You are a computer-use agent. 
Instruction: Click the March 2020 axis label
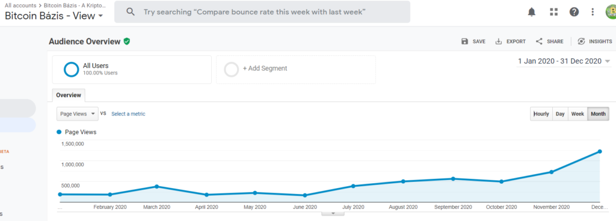coord(157,207)
